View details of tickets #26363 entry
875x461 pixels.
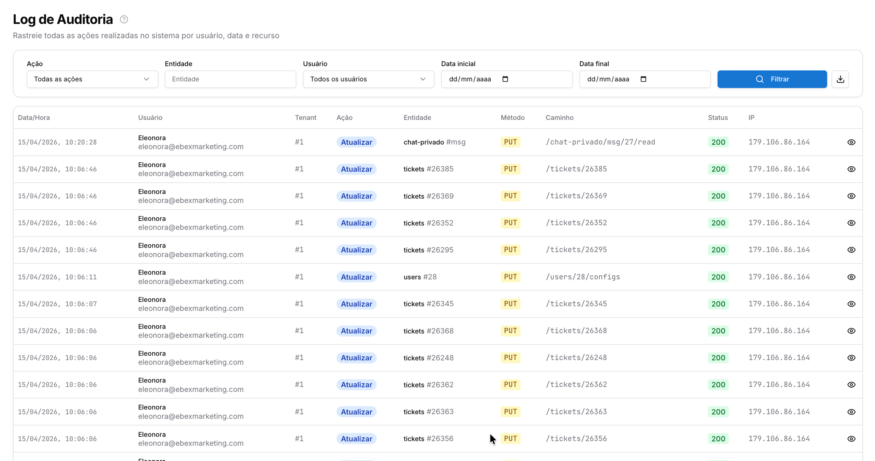pyautogui.click(x=851, y=412)
